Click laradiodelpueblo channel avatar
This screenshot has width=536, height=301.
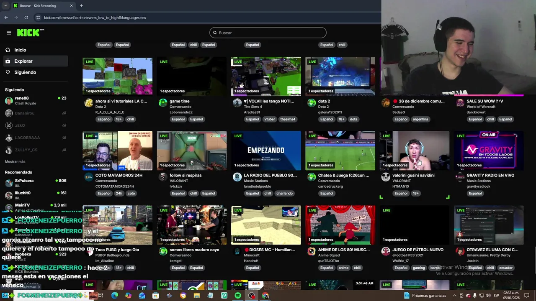[237, 177]
